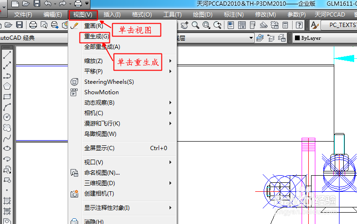The image size is (357, 224).
Task: Click the Plot Preview icon
Action: point(44,25)
